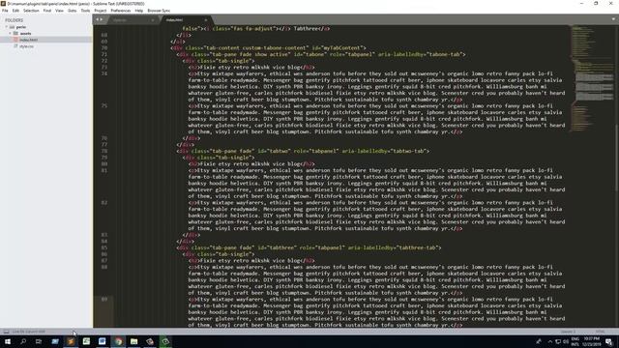The height and width of the screenshot is (348, 619).
Task: Open the Browser Sync menu
Action: tap(159, 11)
